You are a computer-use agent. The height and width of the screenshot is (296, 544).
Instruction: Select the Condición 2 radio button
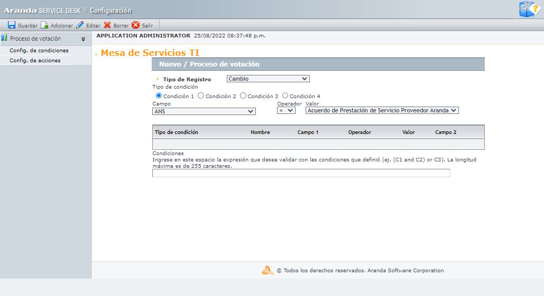pos(200,96)
